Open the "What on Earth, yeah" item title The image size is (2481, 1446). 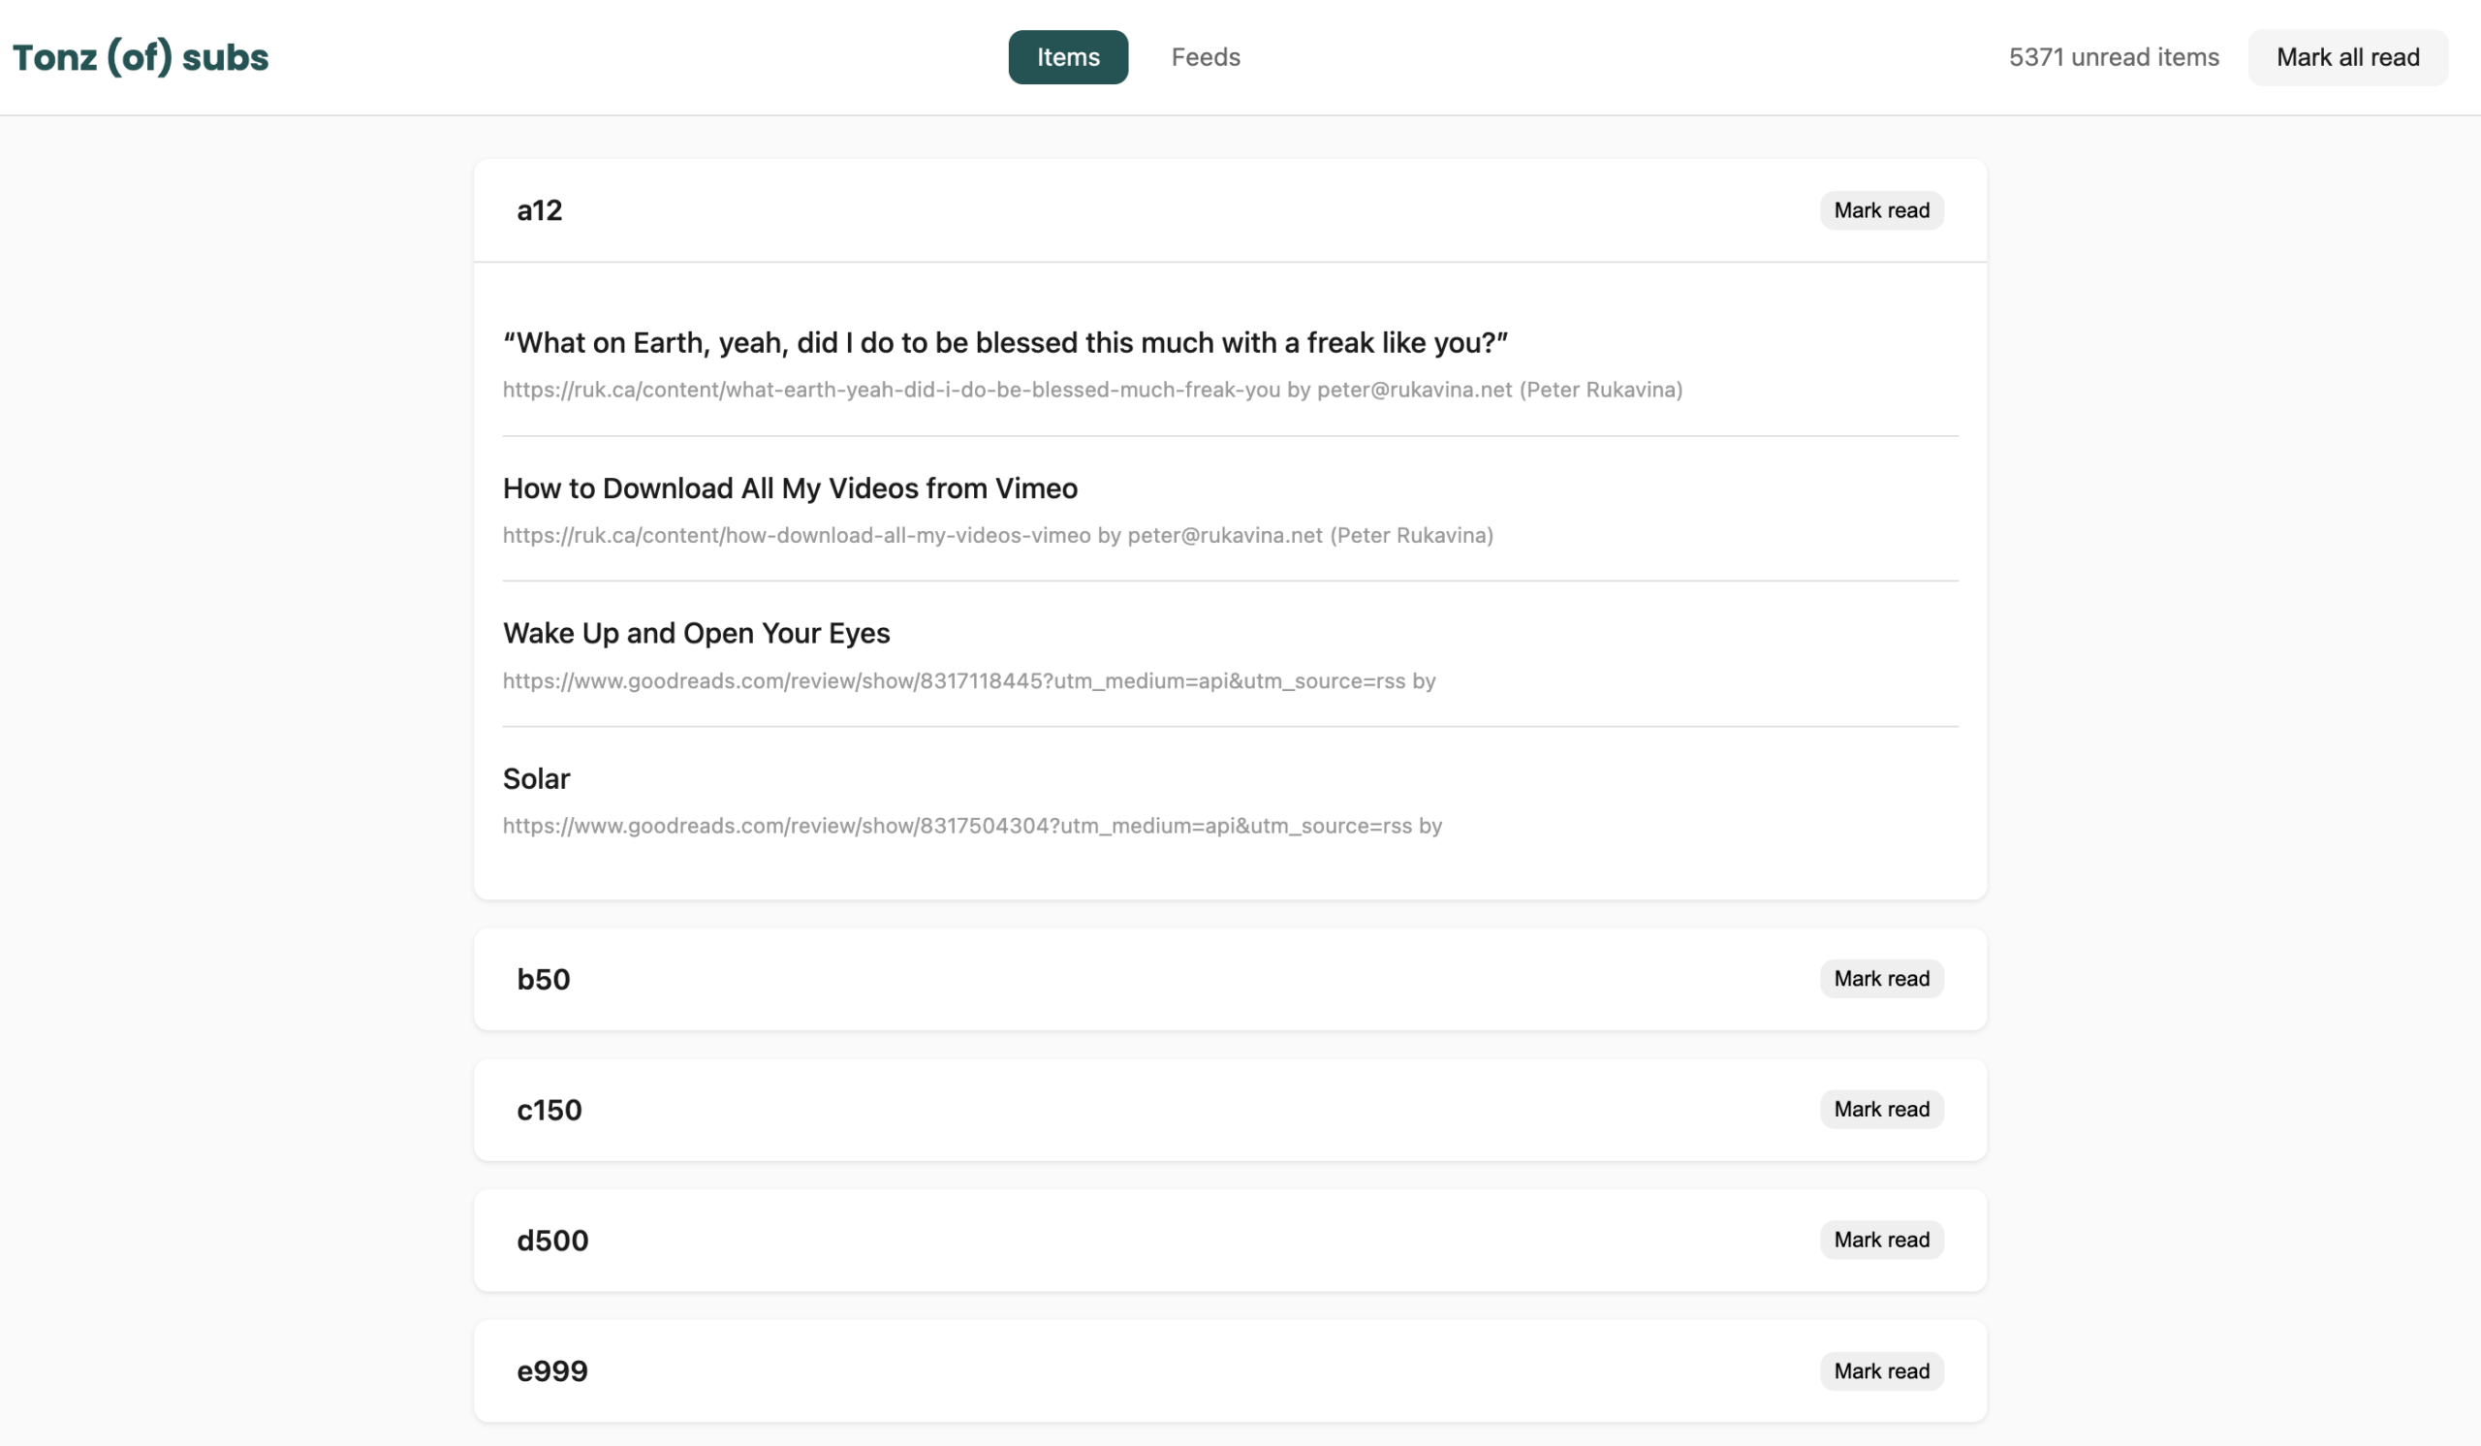click(x=1004, y=342)
